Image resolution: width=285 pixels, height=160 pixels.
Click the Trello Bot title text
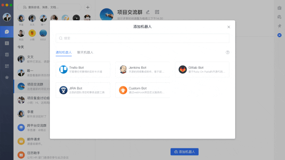pos(77,67)
